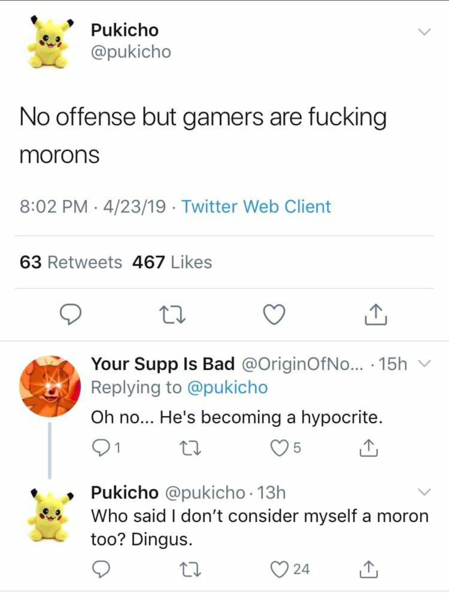
Task: Reply to the 'Dingus' tweet
Action: [101, 569]
